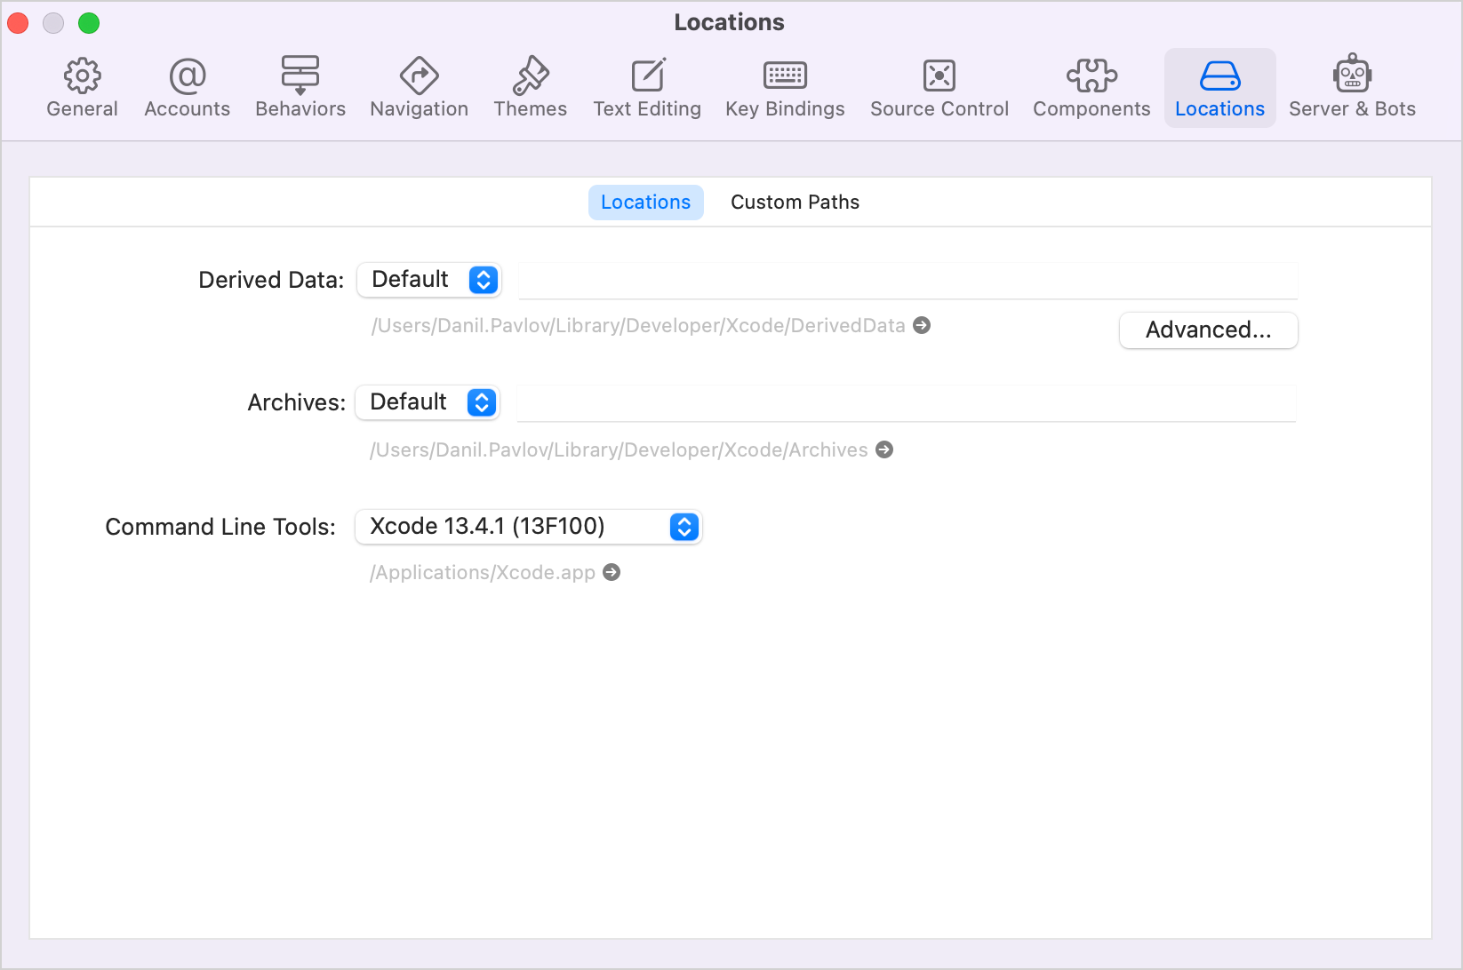Open the Server & Bots preferences pane
This screenshot has width=1463, height=970.
pos(1352,88)
